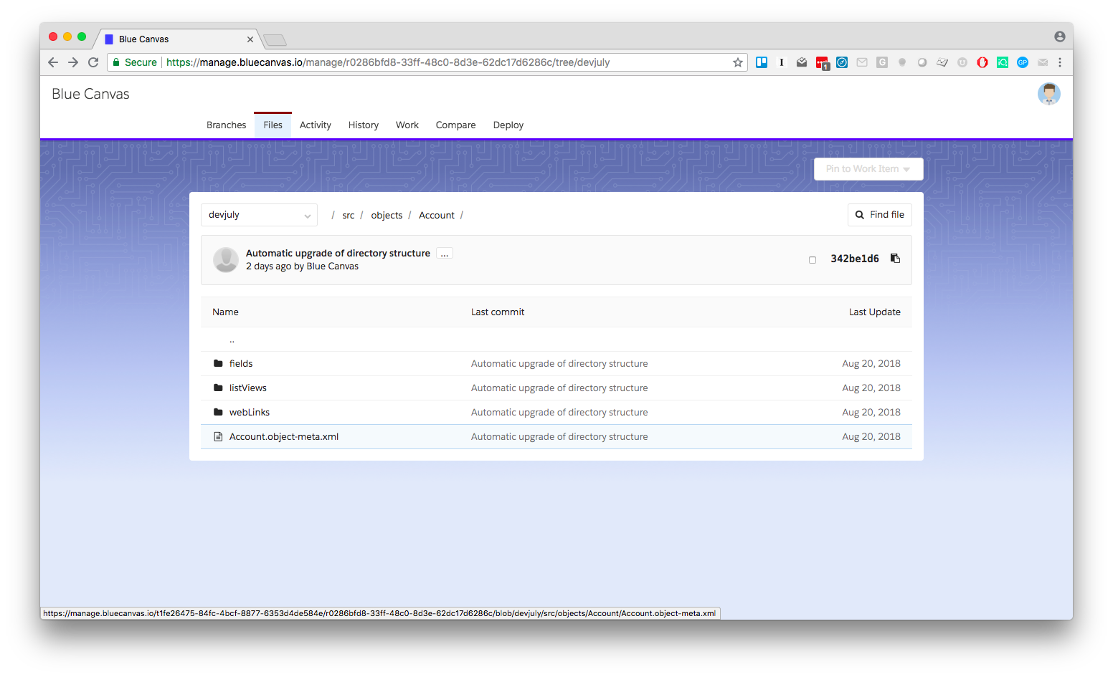This screenshot has width=1113, height=677.
Task: Click the red stop-hand AdBlock icon
Action: (982, 62)
